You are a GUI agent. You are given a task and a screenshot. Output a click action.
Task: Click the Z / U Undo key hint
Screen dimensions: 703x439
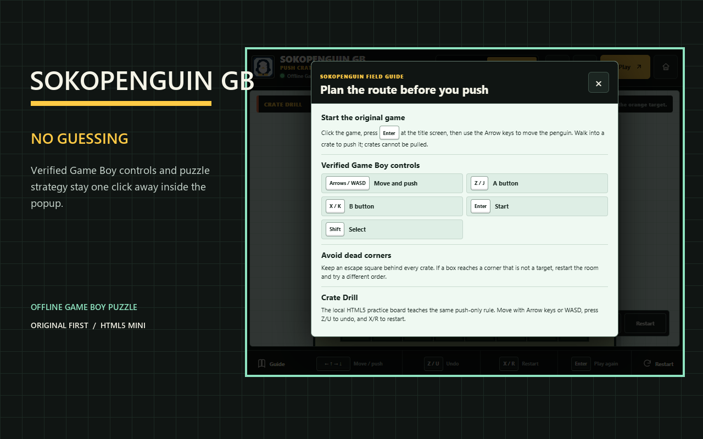(442, 364)
